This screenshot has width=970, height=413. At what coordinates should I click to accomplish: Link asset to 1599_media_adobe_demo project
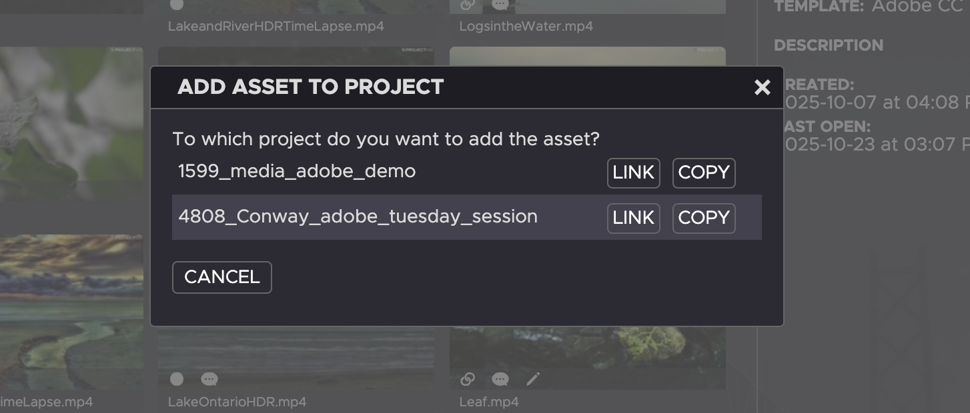633,173
